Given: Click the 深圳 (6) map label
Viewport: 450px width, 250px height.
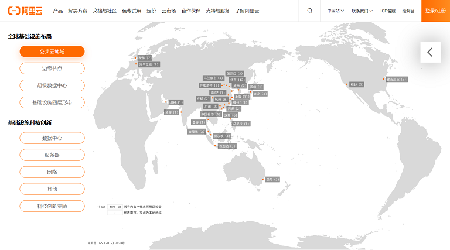Looking at the screenshot, I should coord(230,115).
